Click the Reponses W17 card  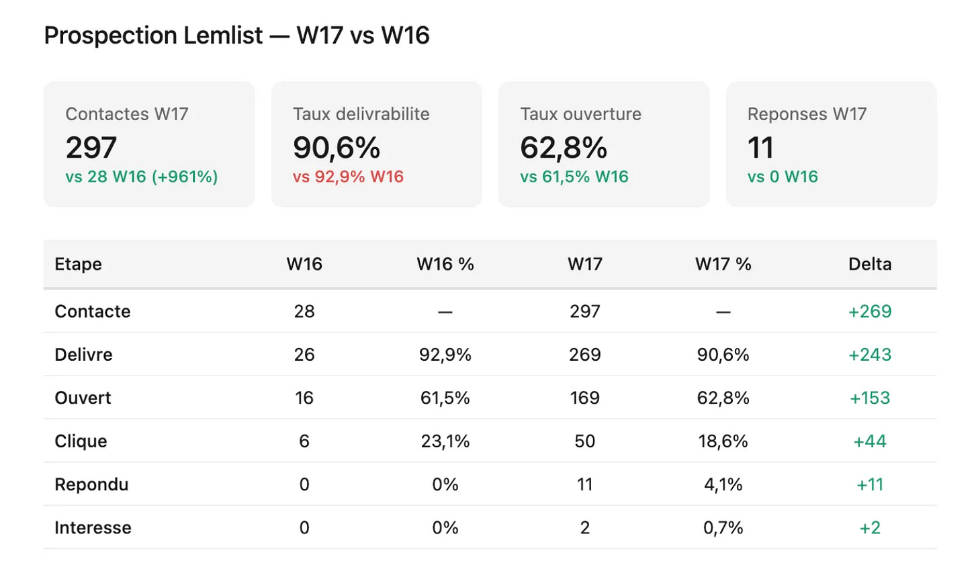(831, 144)
